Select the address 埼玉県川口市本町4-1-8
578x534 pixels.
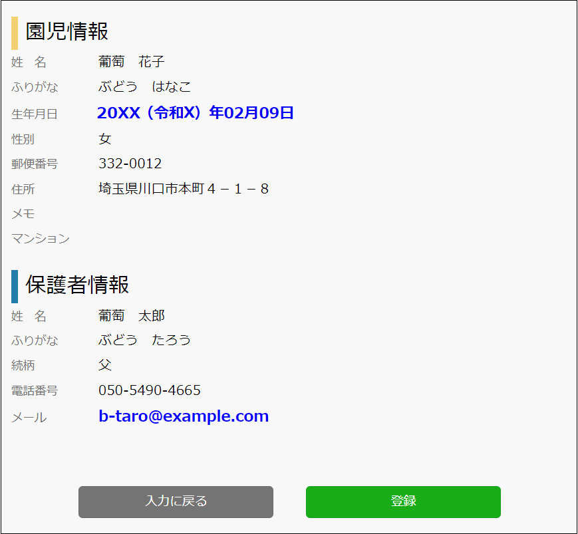tap(184, 189)
